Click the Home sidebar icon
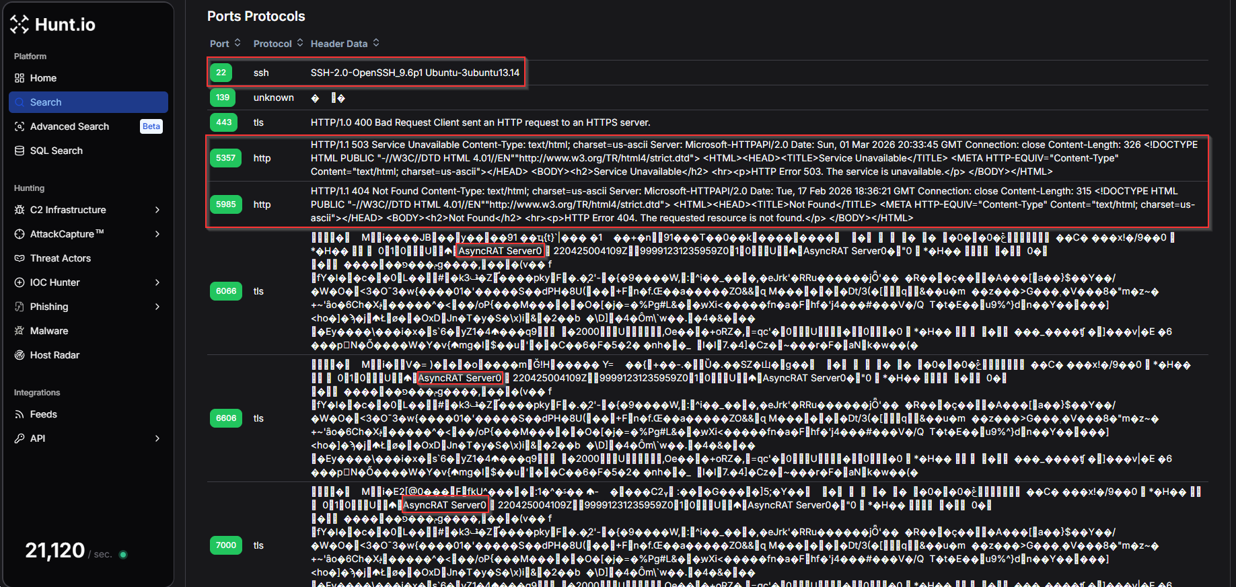1236x587 pixels. pyautogui.click(x=20, y=78)
